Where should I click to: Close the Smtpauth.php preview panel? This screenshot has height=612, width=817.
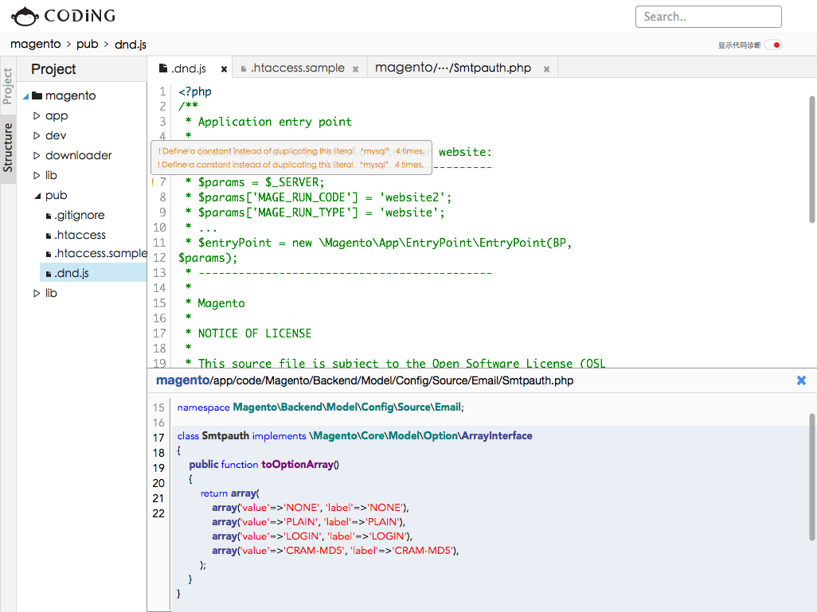[x=801, y=380]
